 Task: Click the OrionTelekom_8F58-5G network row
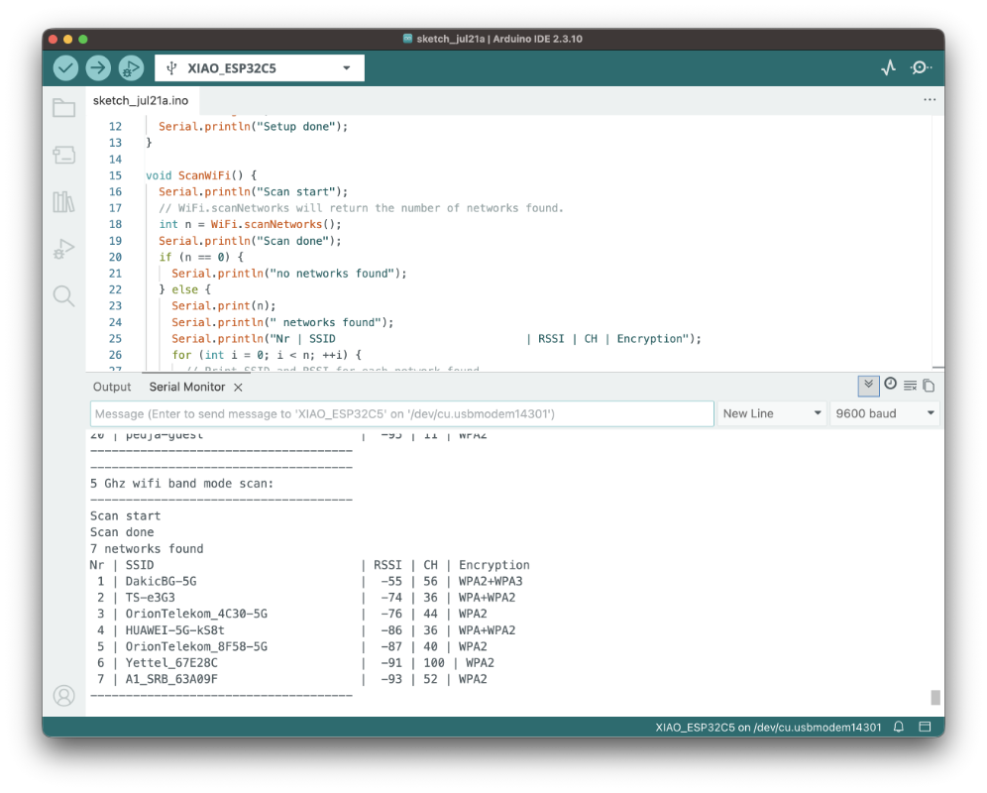pos(289,646)
